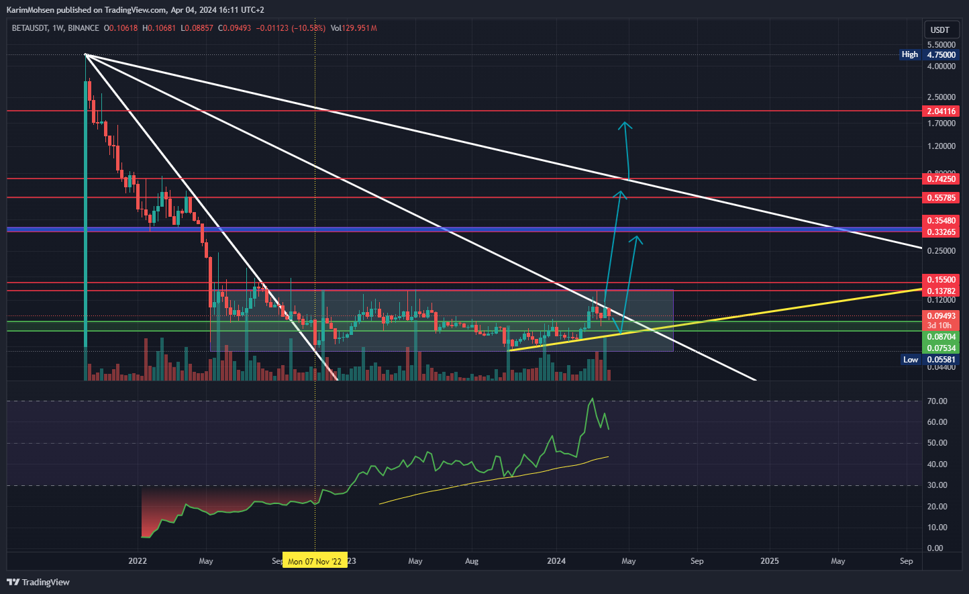The image size is (969, 594).
Task: Click the 3d 10h countdown label
Action: coord(941,326)
